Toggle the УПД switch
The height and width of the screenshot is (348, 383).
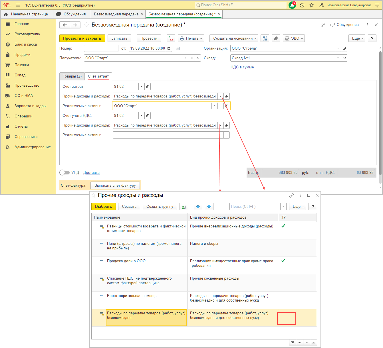64,172
